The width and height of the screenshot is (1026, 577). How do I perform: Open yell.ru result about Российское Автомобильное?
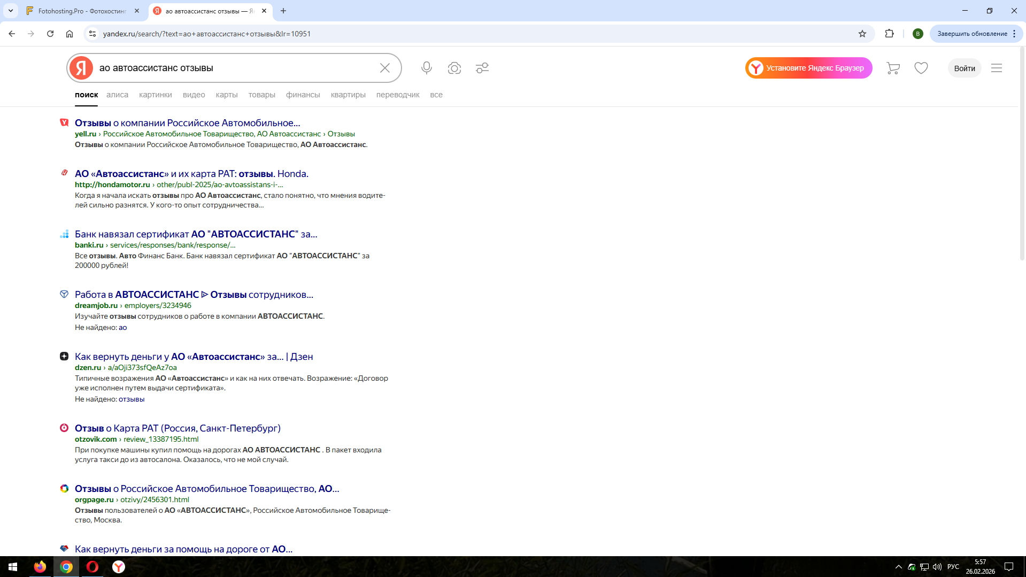(x=188, y=123)
